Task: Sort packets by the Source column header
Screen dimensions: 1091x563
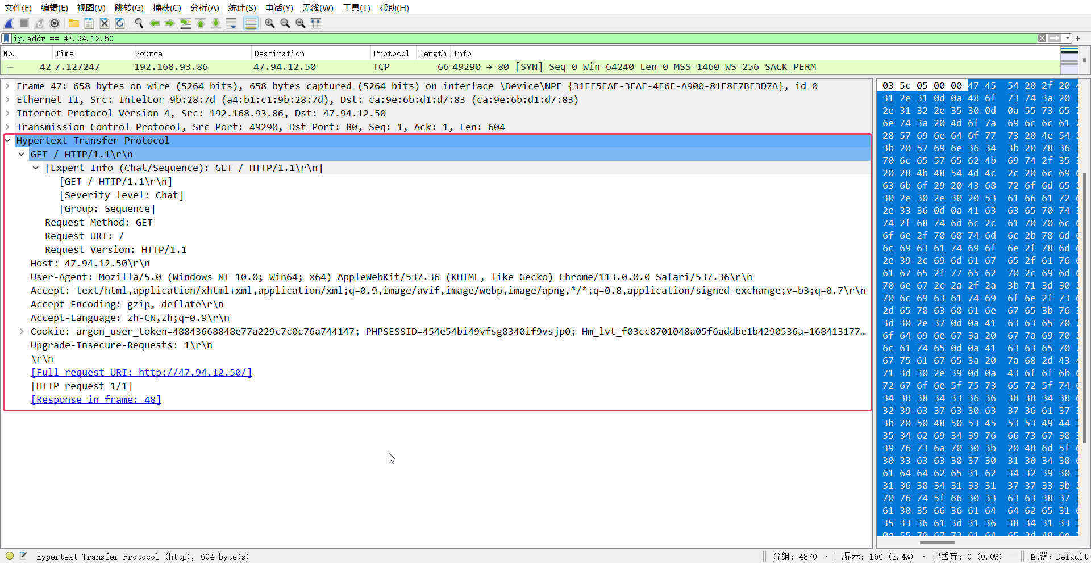Action: (x=191, y=53)
